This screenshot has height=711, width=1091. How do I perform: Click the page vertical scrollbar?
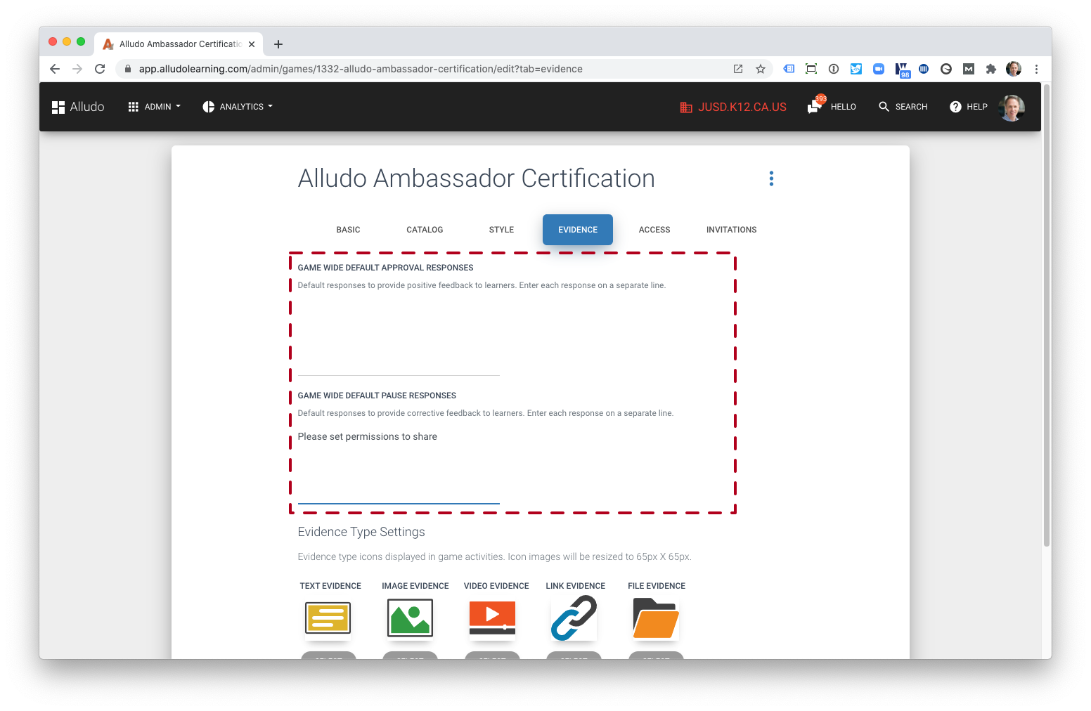tap(1047, 316)
